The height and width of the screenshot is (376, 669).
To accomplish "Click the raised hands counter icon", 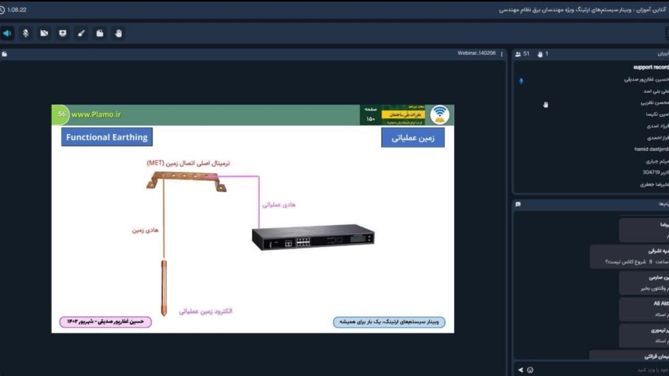I will pyautogui.click(x=540, y=54).
